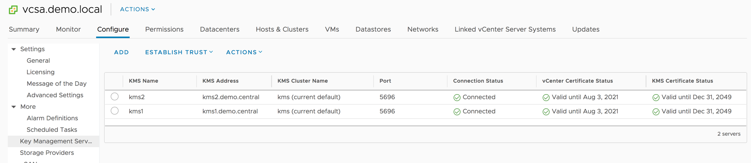Viewport: 751px width, 163px height.
Task: Select Key Management Servers item
Action: pos(54,141)
